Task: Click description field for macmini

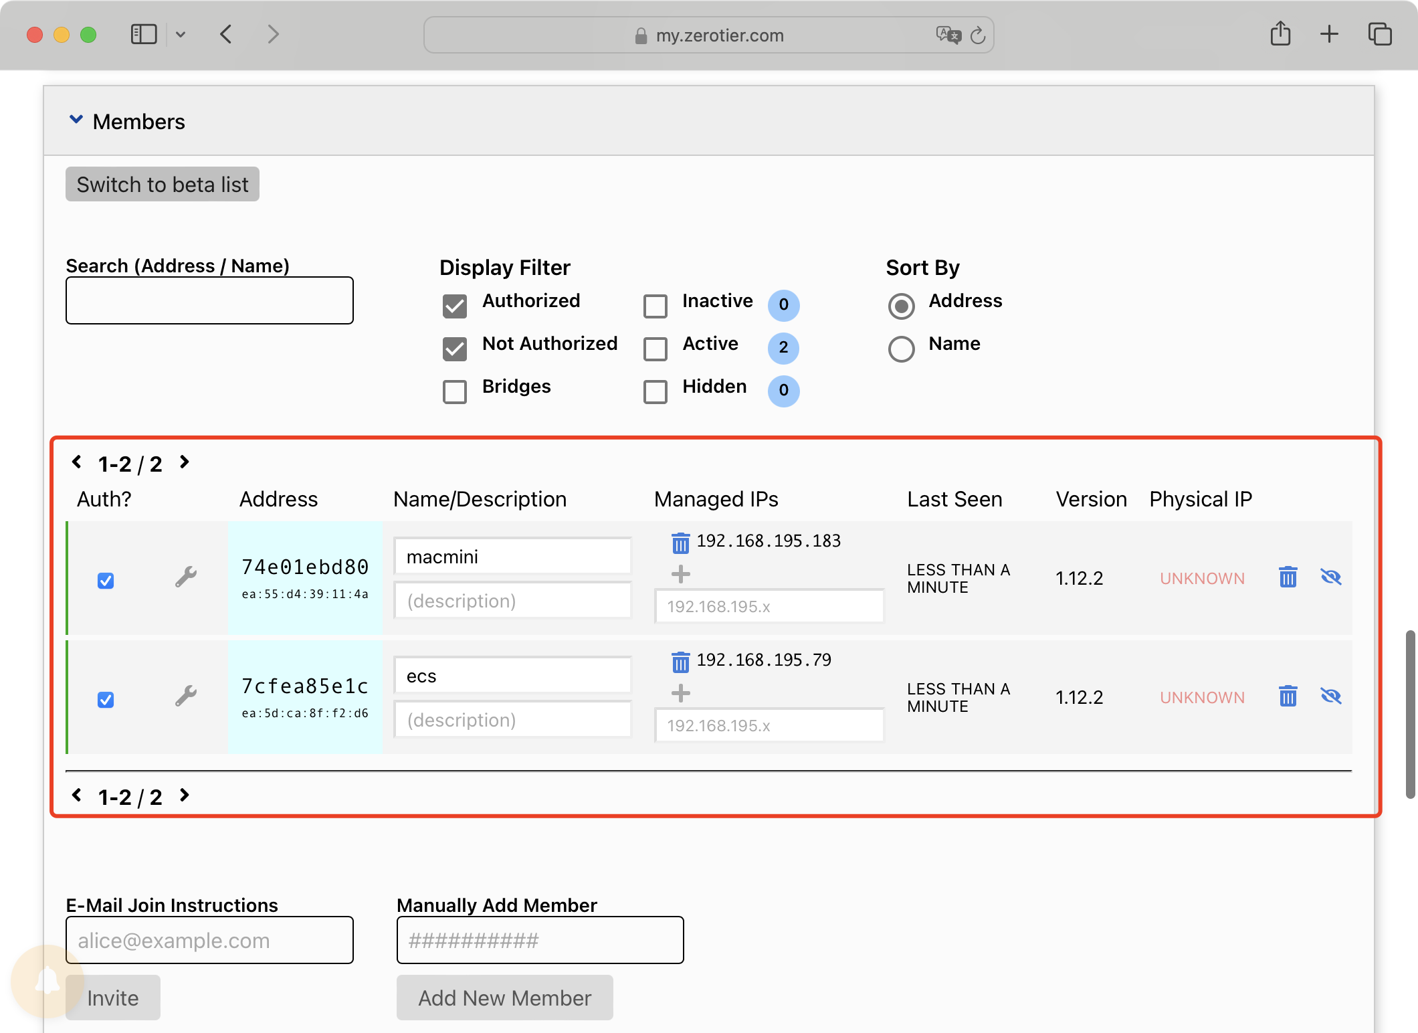Action: [512, 600]
